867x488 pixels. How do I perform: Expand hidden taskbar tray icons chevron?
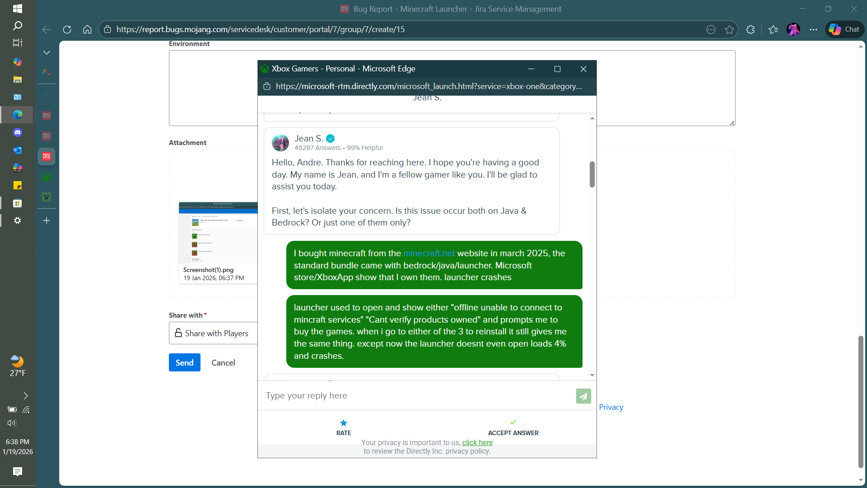26,396
